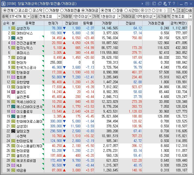Click the 신 badge next to 셀트리온
This screenshot has width=194, height=175.
point(13,155)
